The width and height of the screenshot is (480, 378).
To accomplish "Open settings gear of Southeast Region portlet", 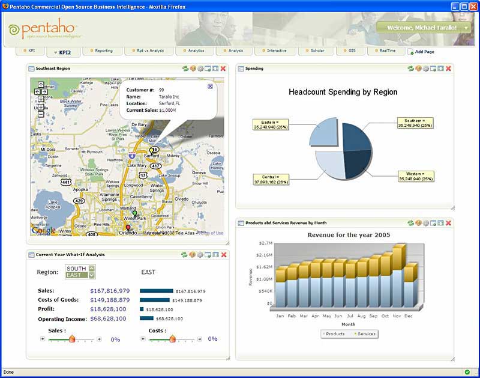I will 200,69.
